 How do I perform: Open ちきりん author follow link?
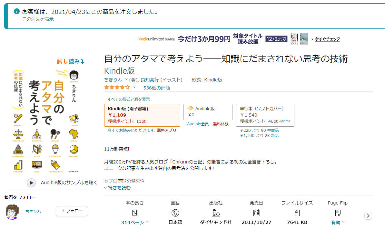[33, 211]
